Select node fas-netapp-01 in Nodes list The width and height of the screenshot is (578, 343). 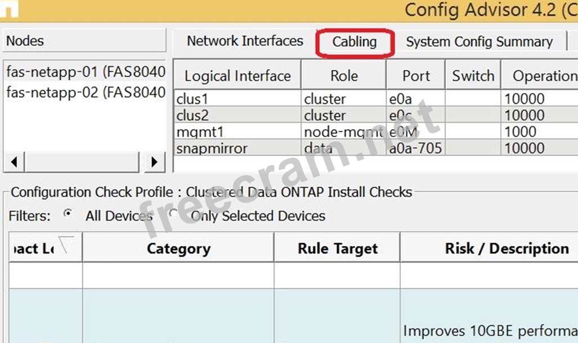coord(86,72)
